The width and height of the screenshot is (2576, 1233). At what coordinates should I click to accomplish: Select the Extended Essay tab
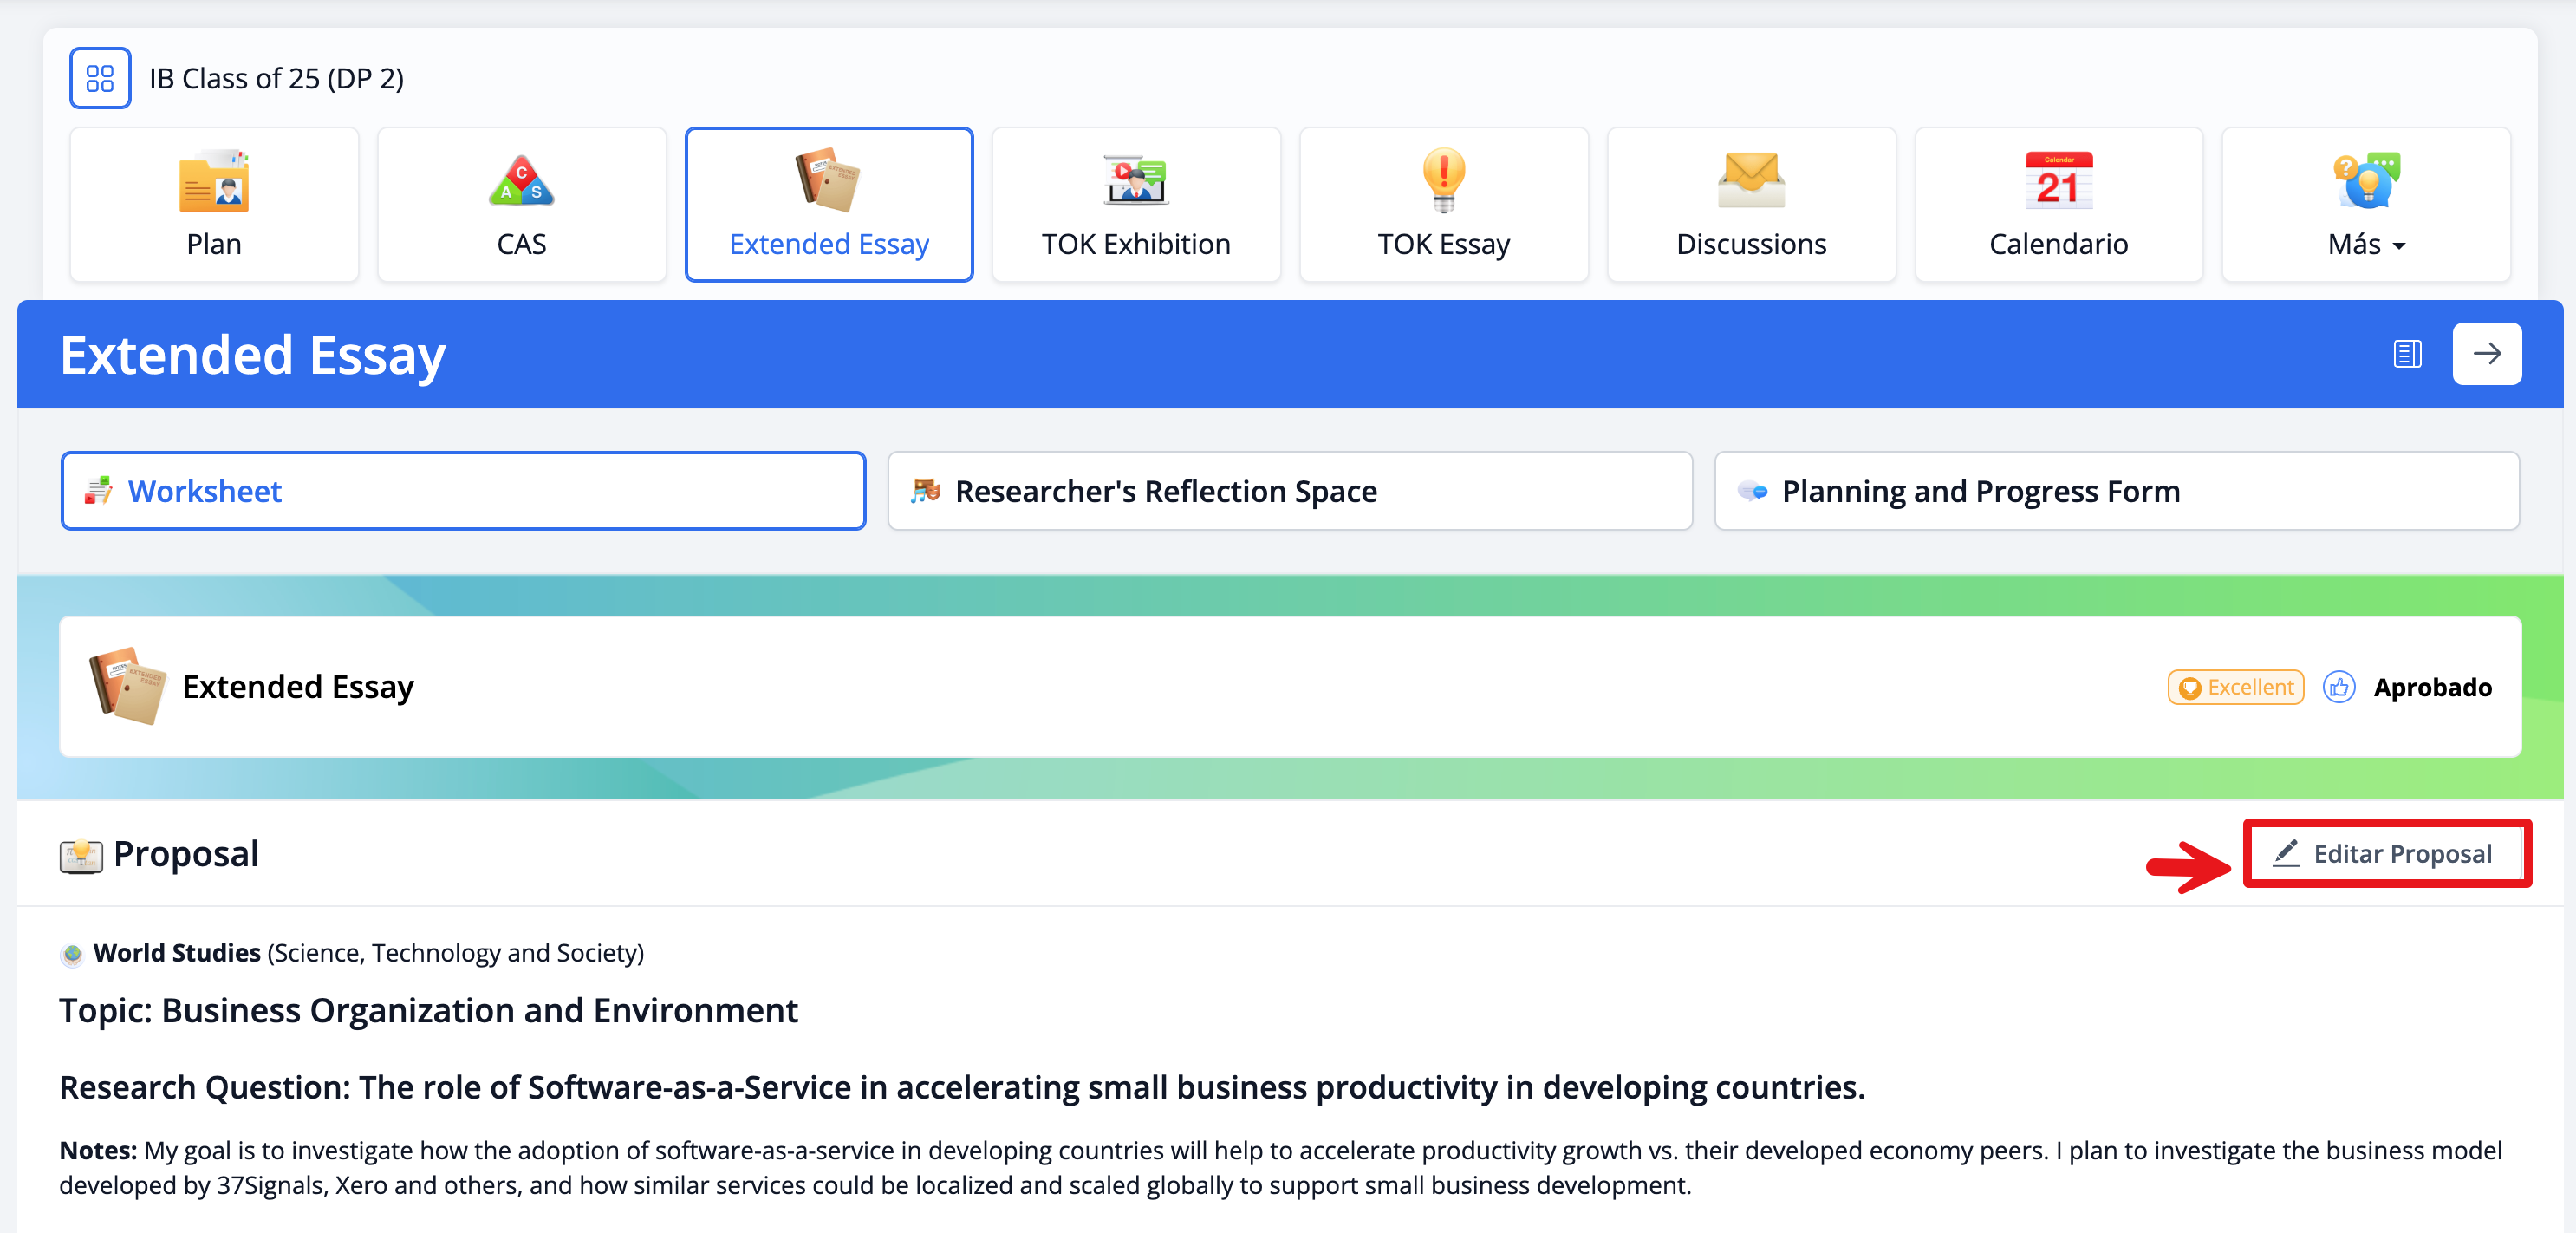coord(828,204)
